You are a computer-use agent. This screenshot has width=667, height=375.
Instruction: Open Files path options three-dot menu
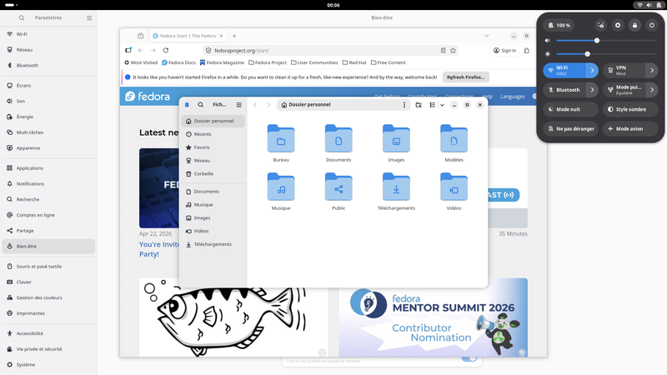coord(404,105)
